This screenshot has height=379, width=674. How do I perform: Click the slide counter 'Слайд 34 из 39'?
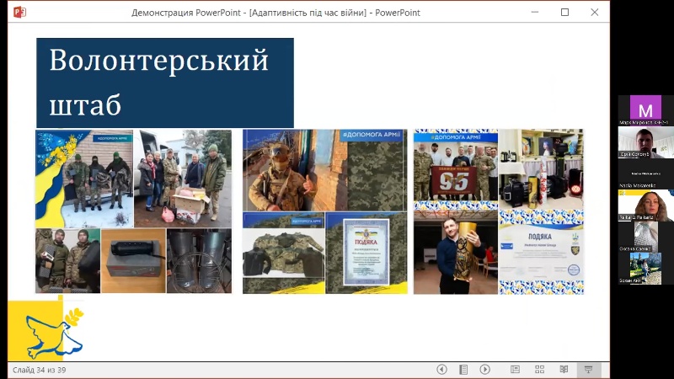coord(39,370)
